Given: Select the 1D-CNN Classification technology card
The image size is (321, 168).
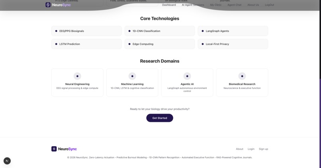Looking at the screenshot, I should click(x=160, y=31).
